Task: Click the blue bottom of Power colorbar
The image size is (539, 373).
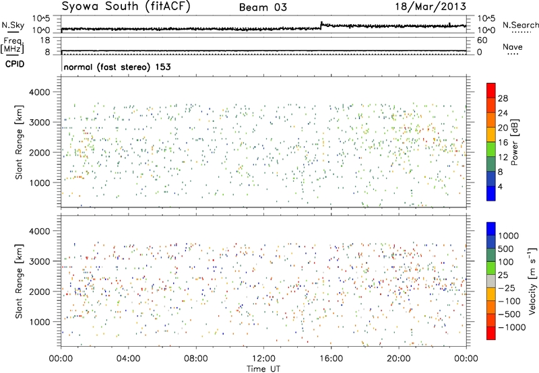Action: click(x=491, y=193)
